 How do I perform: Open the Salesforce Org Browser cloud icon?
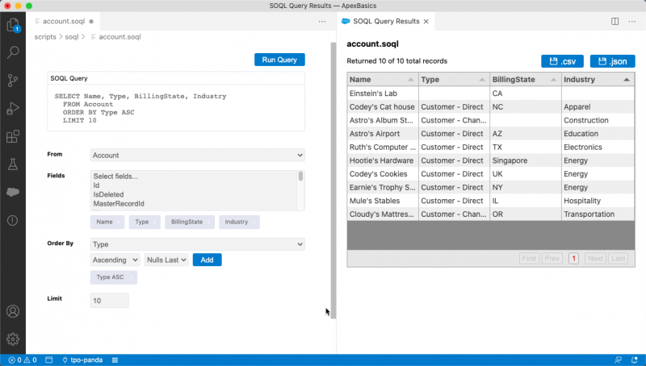tap(13, 192)
